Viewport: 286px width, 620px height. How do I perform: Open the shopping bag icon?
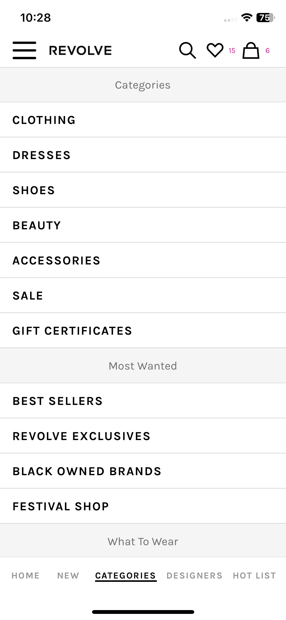[251, 50]
